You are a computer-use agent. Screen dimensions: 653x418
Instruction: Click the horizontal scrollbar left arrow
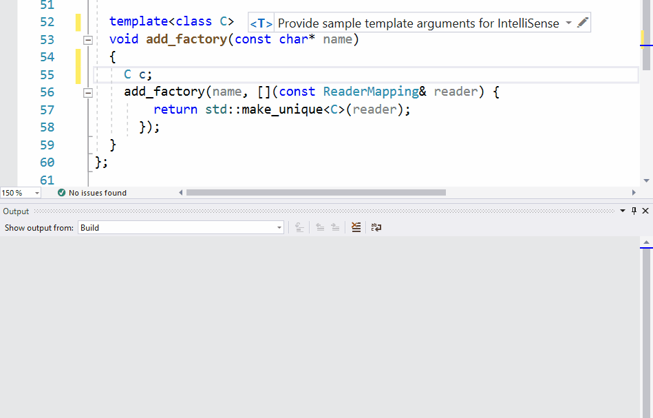click(181, 193)
